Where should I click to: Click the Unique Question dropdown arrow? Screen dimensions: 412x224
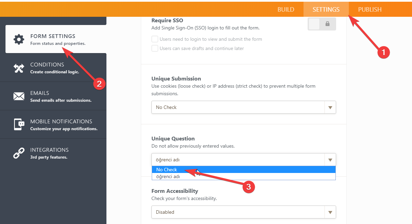(330, 160)
